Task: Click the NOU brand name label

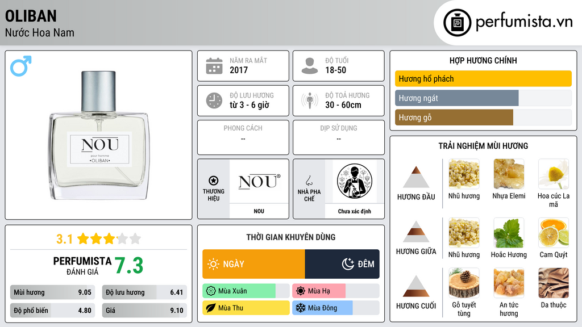Action: (x=259, y=211)
